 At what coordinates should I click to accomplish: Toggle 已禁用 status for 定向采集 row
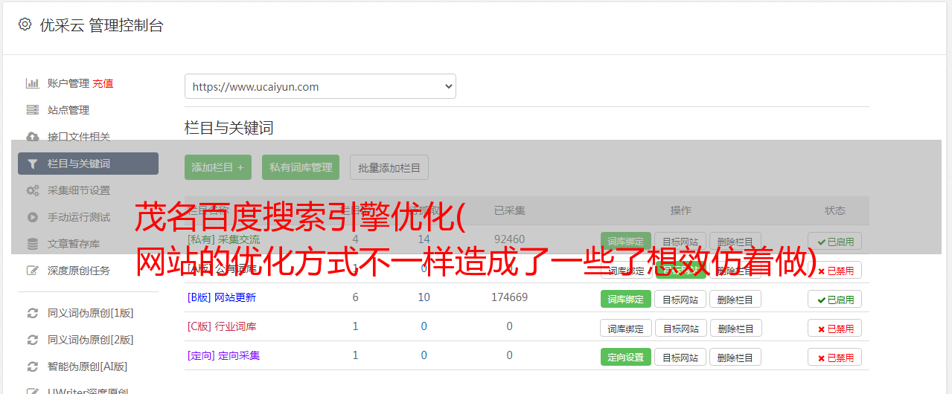834,357
